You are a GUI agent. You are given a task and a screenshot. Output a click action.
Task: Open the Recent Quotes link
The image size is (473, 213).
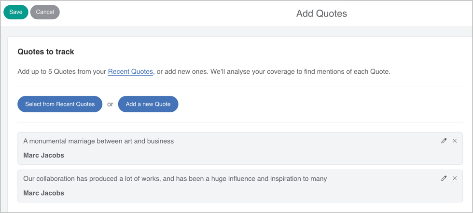coord(130,72)
